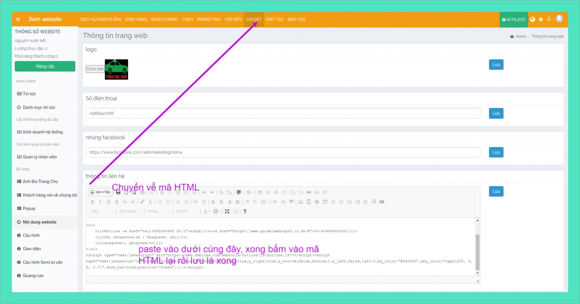The image size is (580, 304).
Task: Click the nhúng facebook URL field
Action: point(283,152)
